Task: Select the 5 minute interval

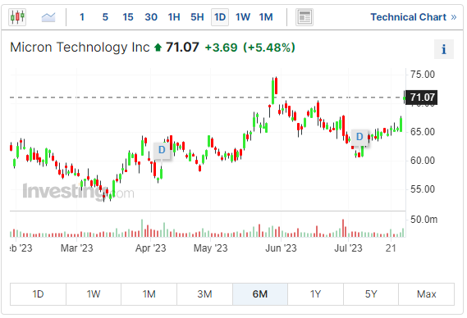Action: coord(105,17)
